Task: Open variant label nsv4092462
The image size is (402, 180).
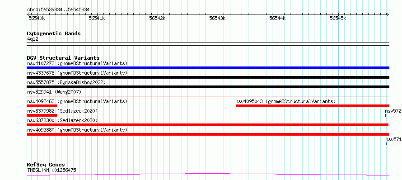Action: (77, 101)
